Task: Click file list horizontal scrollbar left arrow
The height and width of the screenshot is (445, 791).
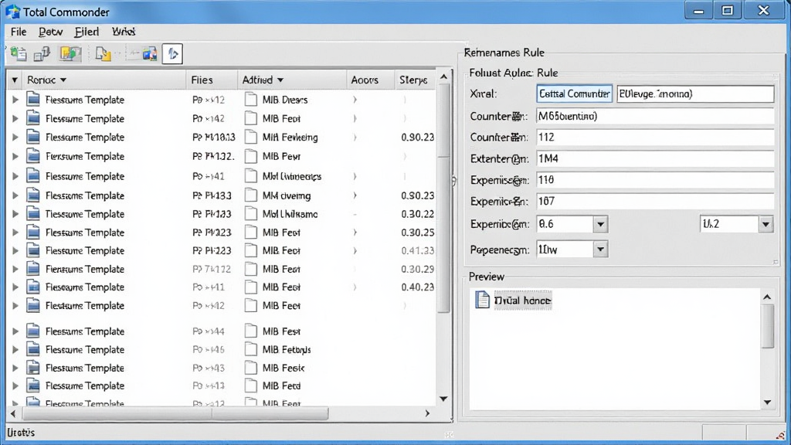Action: click(x=13, y=413)
